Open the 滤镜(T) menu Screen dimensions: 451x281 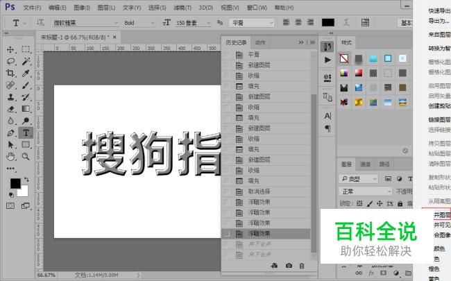(x=182, y=8)
